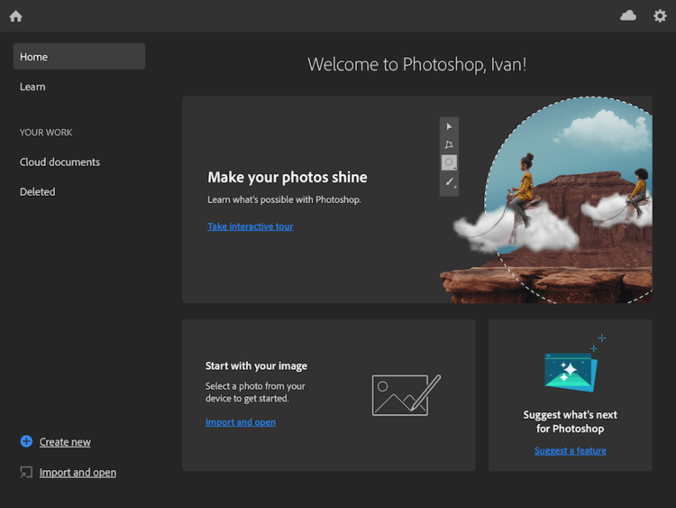
Task: Select the Transform tool icon in illustration
Action: [449, 144]
